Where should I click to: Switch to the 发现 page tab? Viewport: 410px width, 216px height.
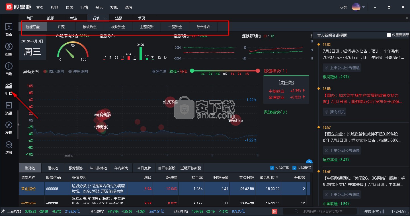pyautogui.click(x=142, y=18)
